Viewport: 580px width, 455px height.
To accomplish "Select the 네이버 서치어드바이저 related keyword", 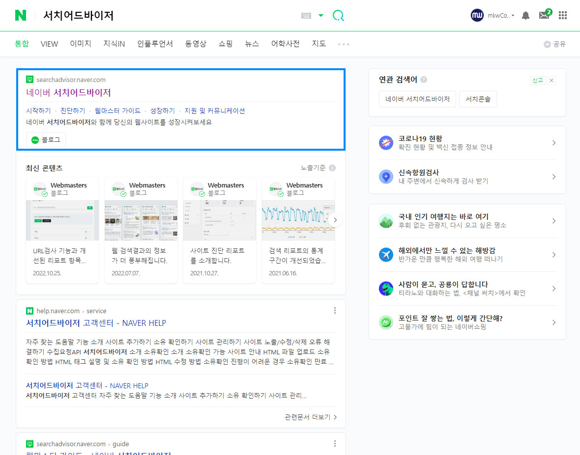I will tap(417, 99).
